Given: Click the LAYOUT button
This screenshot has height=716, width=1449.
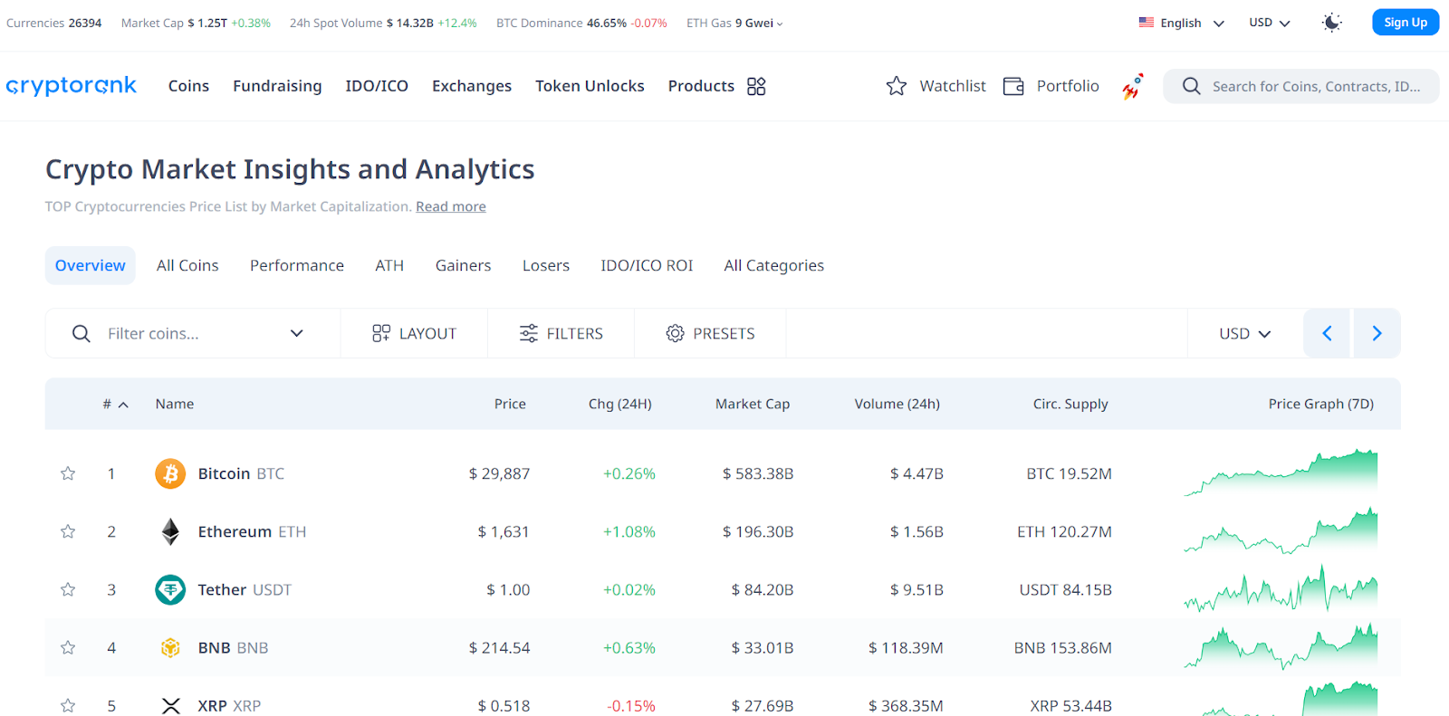Looking at the screenshot, I should [x=414, y=333].
